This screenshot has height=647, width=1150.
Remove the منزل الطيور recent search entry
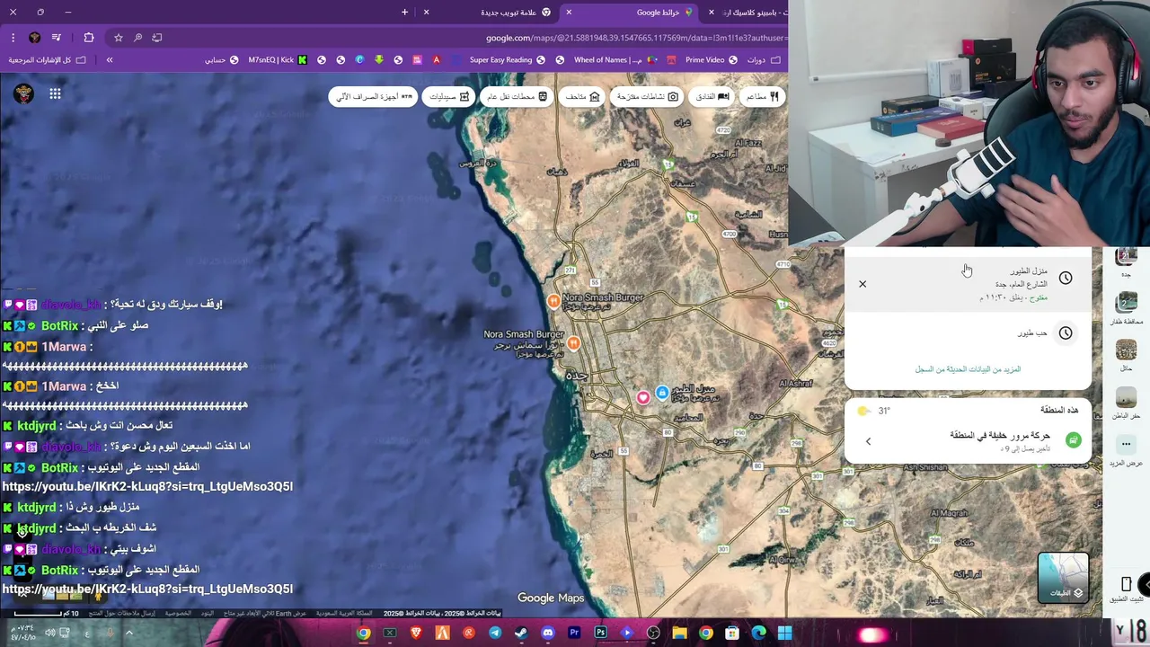click(862, 284)
